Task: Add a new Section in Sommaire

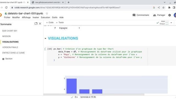Action: point(7,59)
